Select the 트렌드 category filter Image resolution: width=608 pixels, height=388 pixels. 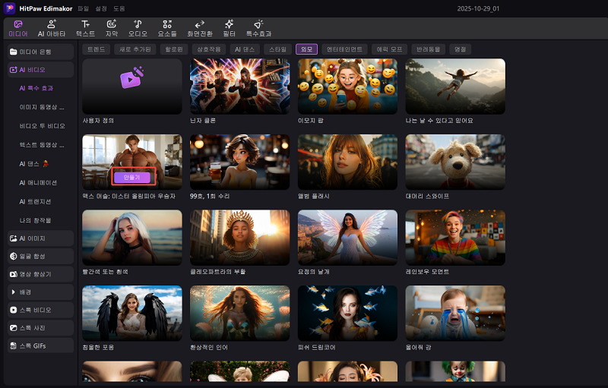pos(97,49)
